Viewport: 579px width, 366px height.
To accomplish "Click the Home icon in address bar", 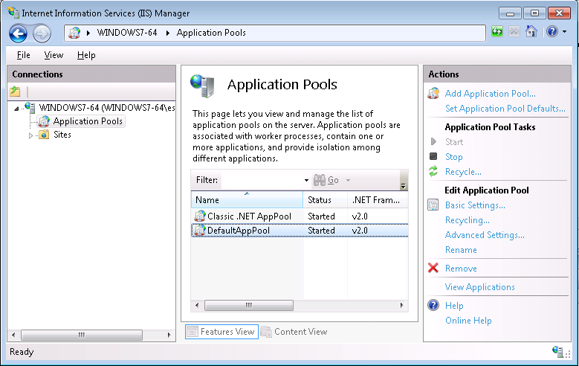I will pyautogui.click(x=531, y=31).
